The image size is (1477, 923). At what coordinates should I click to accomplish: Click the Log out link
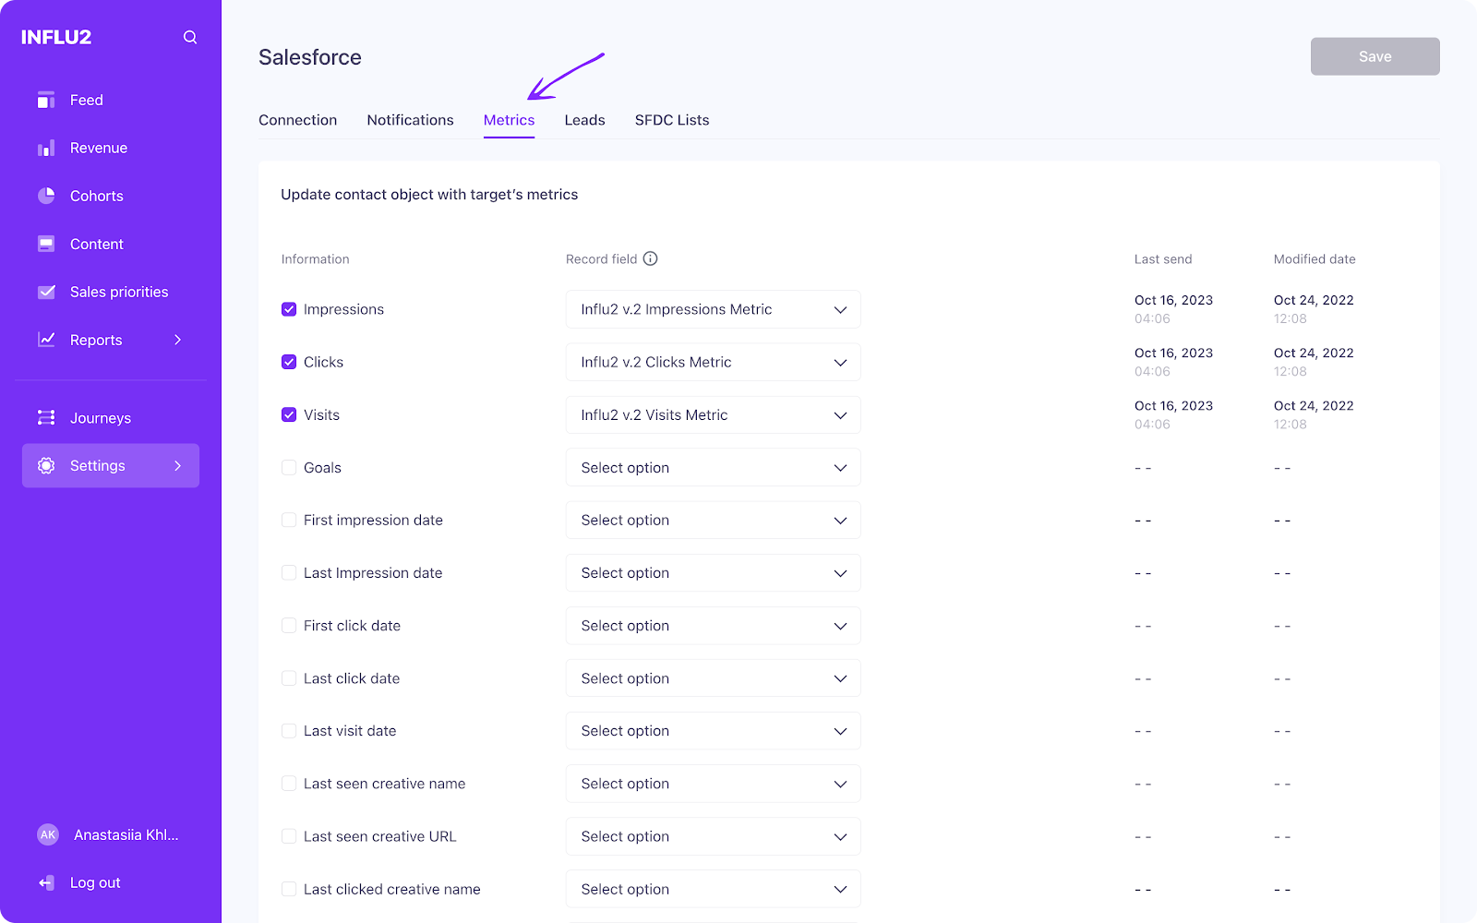(95, 883)
